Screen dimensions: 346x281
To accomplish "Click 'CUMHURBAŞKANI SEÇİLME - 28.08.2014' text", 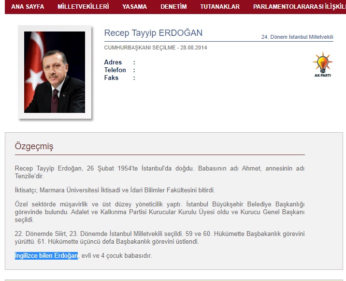I will pyautogui.click(x=156, y=47).
